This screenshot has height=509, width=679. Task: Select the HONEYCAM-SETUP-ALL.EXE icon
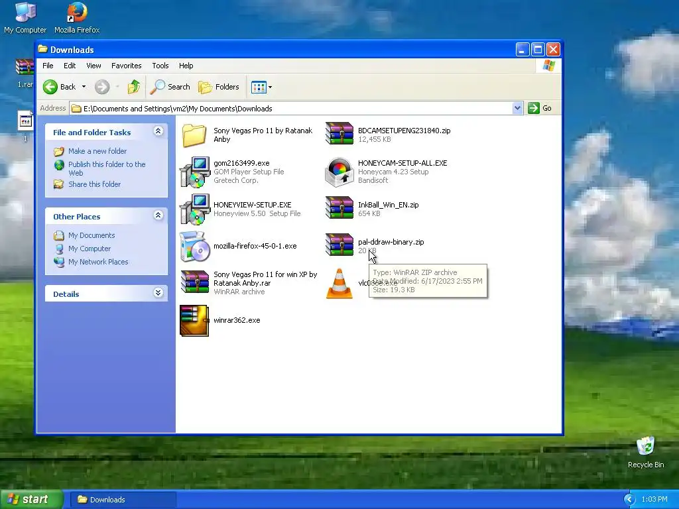pos(339,172)
